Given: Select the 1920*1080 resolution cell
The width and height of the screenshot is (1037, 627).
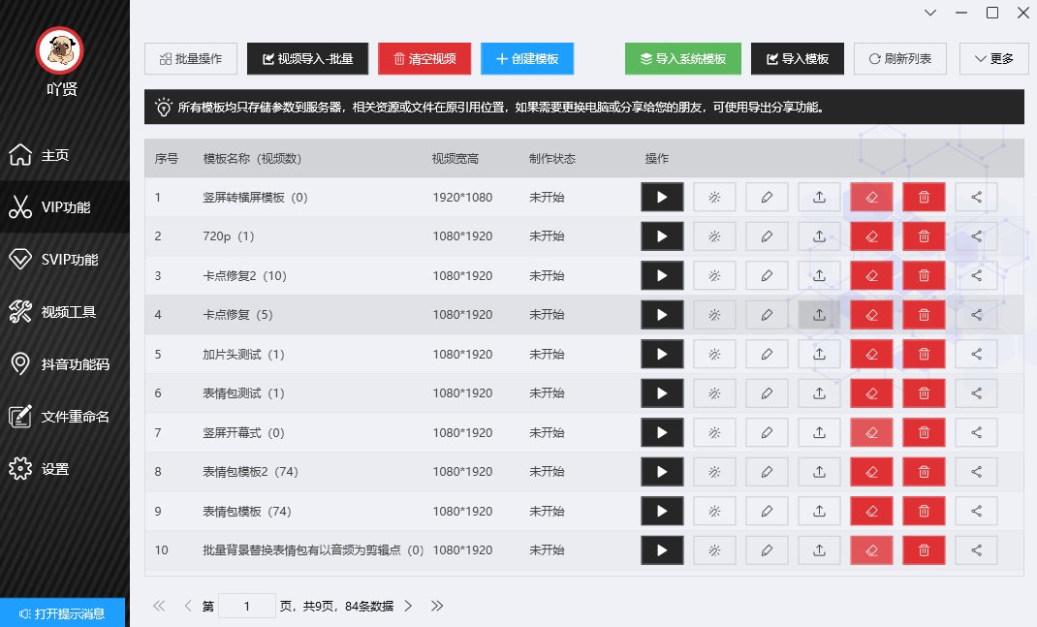Looking at the screenshot, I should pyautogui.click(x=463, y=197).
